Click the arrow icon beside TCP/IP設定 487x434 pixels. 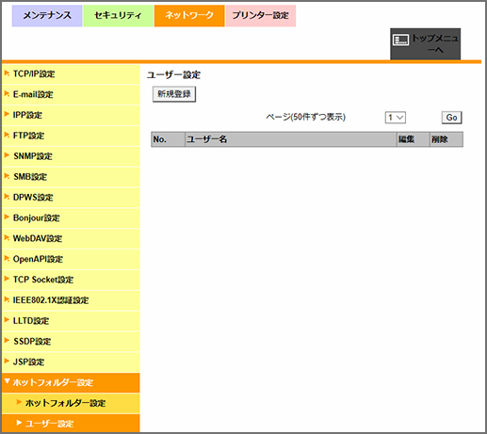7,73
